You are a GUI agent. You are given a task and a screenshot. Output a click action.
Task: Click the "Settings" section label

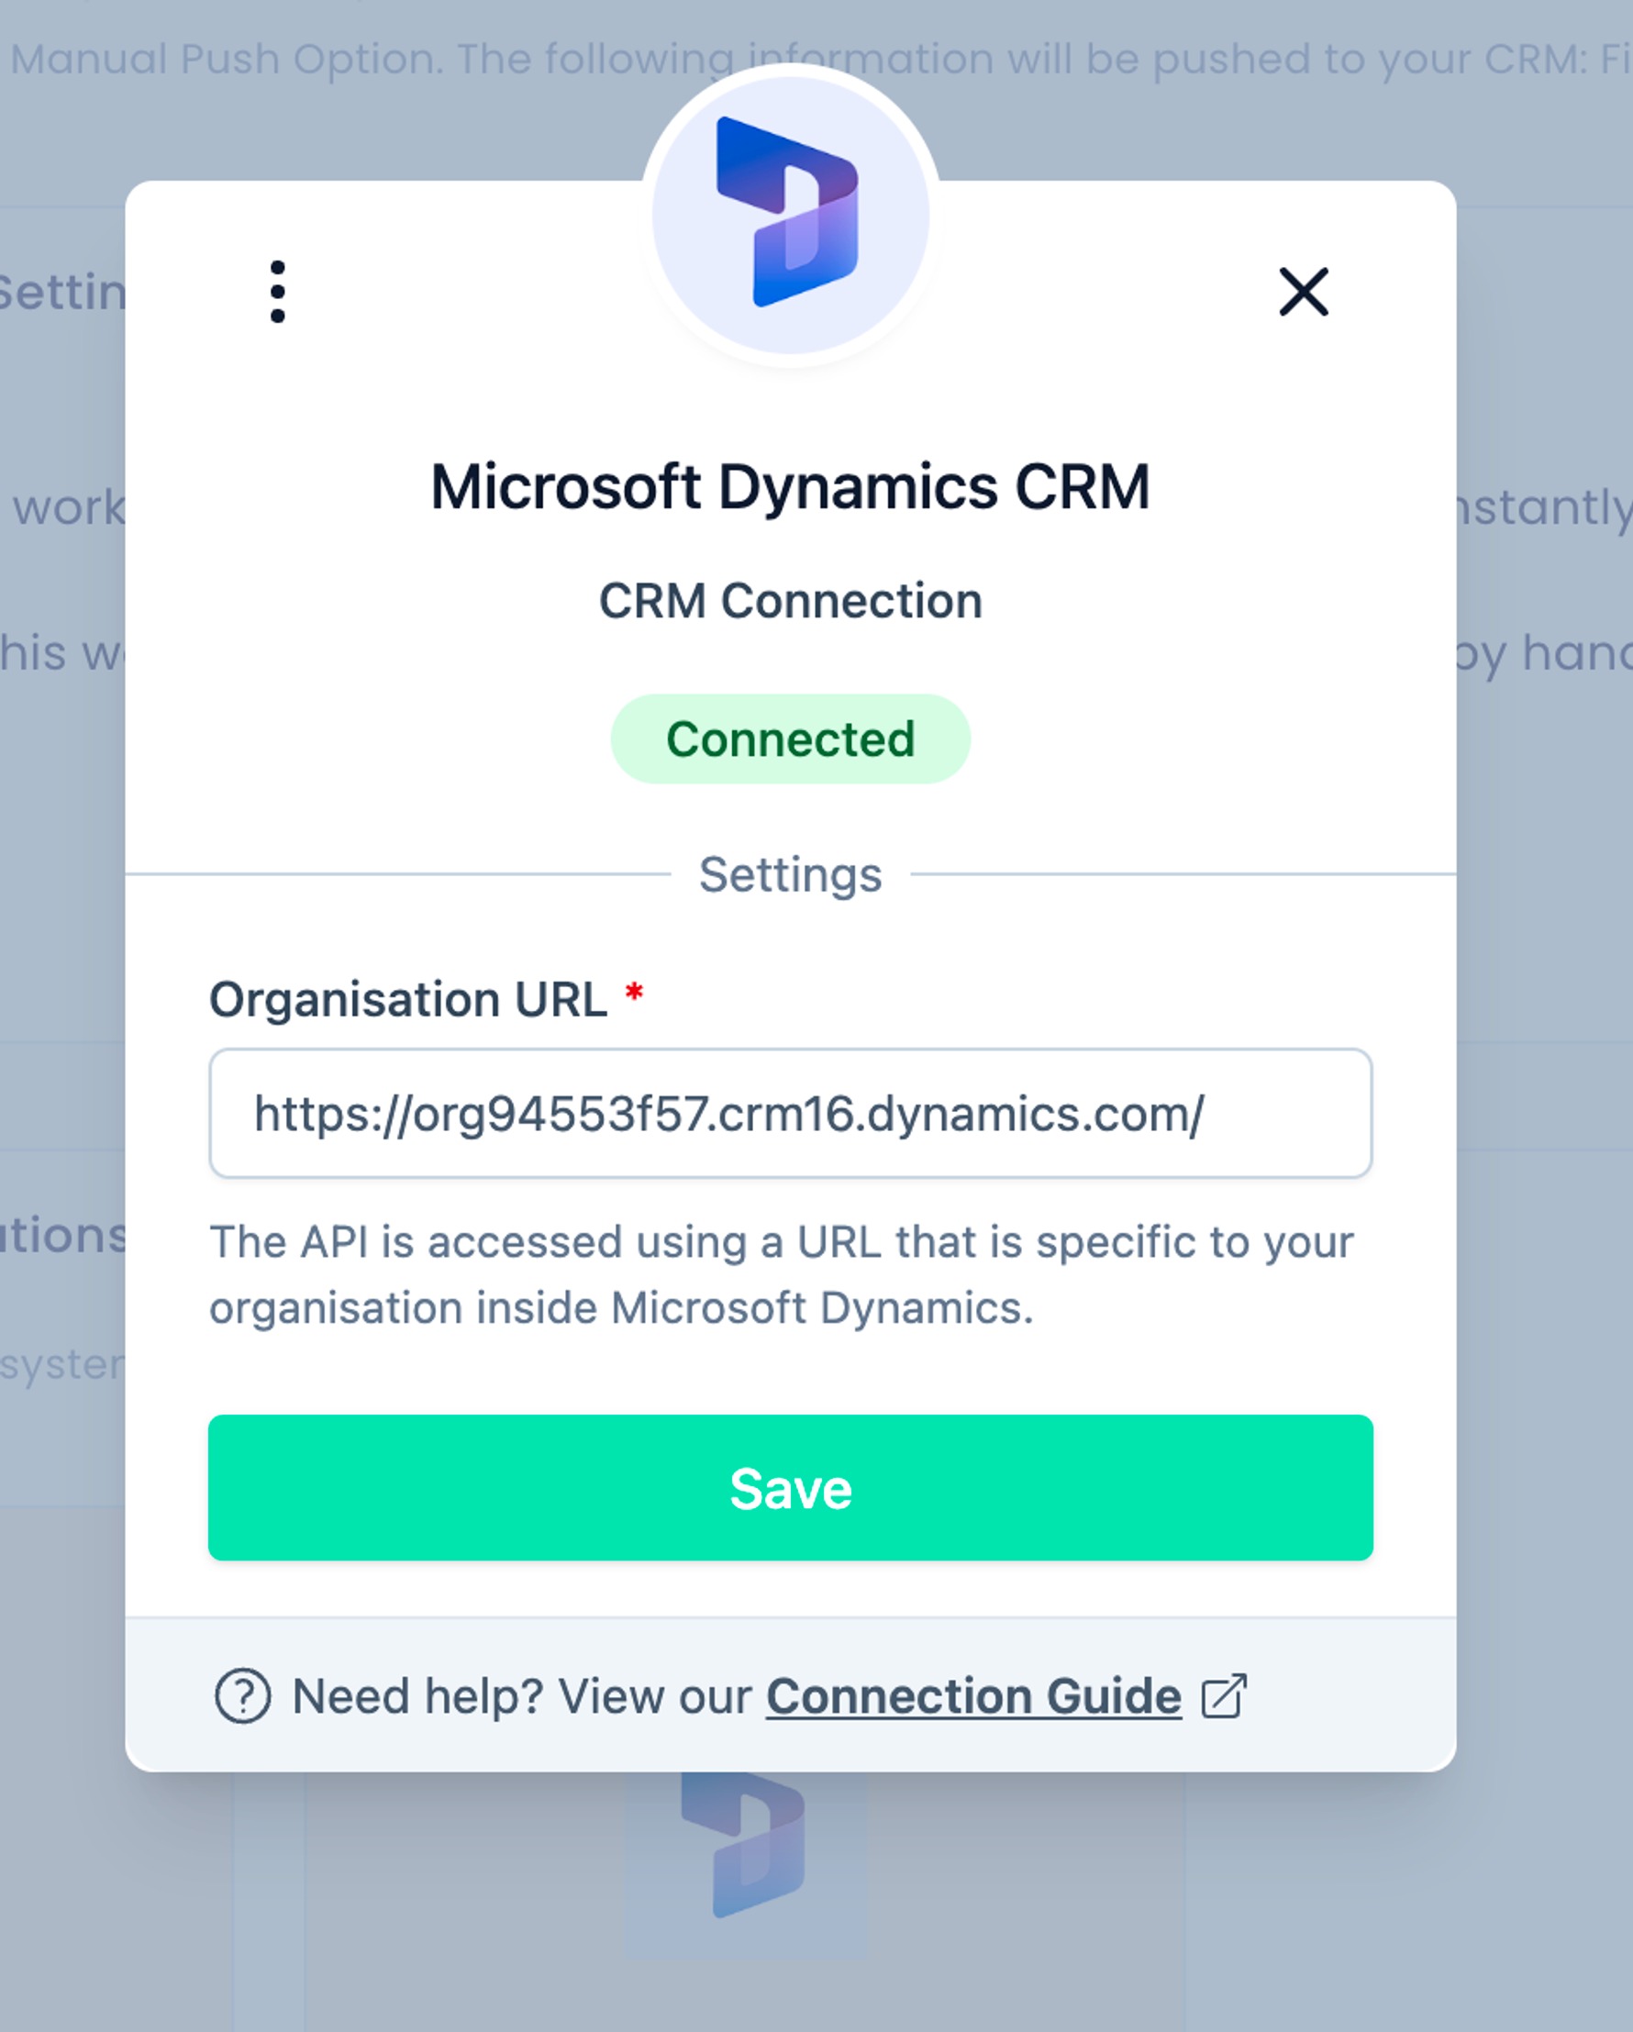coord(790,874)
